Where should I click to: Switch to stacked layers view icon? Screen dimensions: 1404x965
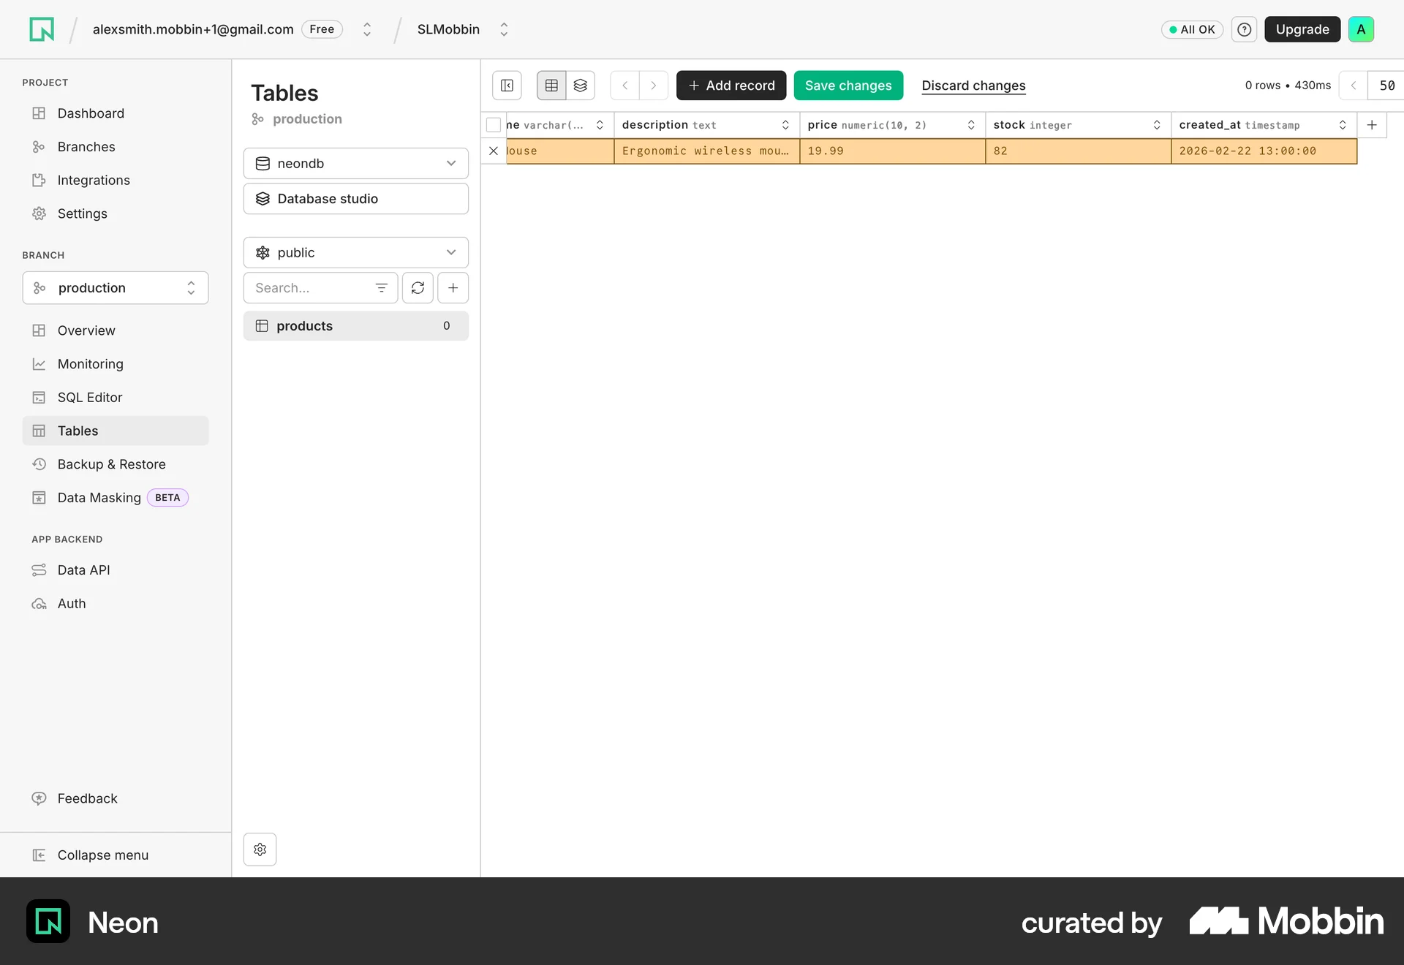(x=580, y=86)
